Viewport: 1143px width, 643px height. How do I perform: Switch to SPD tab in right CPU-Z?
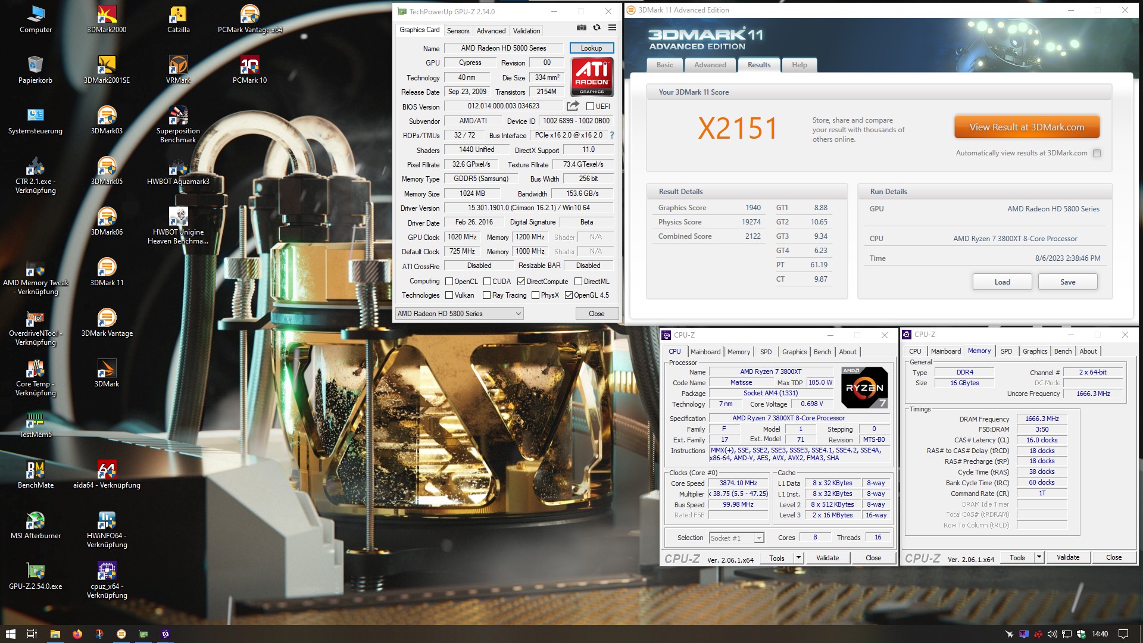pyautogui.click(x=1006, y=351)
